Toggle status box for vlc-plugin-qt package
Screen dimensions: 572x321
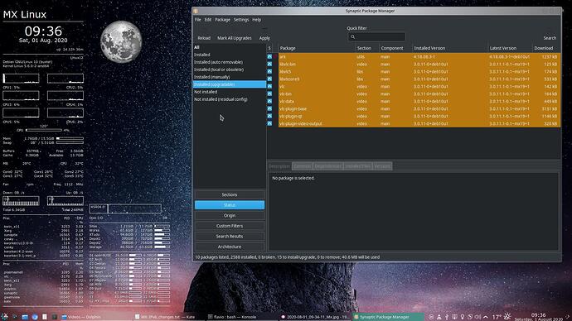tap(269, 116)
